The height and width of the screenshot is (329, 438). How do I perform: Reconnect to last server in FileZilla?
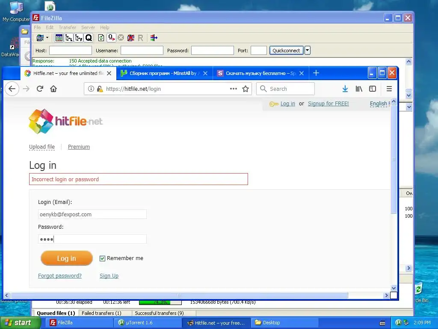click(140, 38)
